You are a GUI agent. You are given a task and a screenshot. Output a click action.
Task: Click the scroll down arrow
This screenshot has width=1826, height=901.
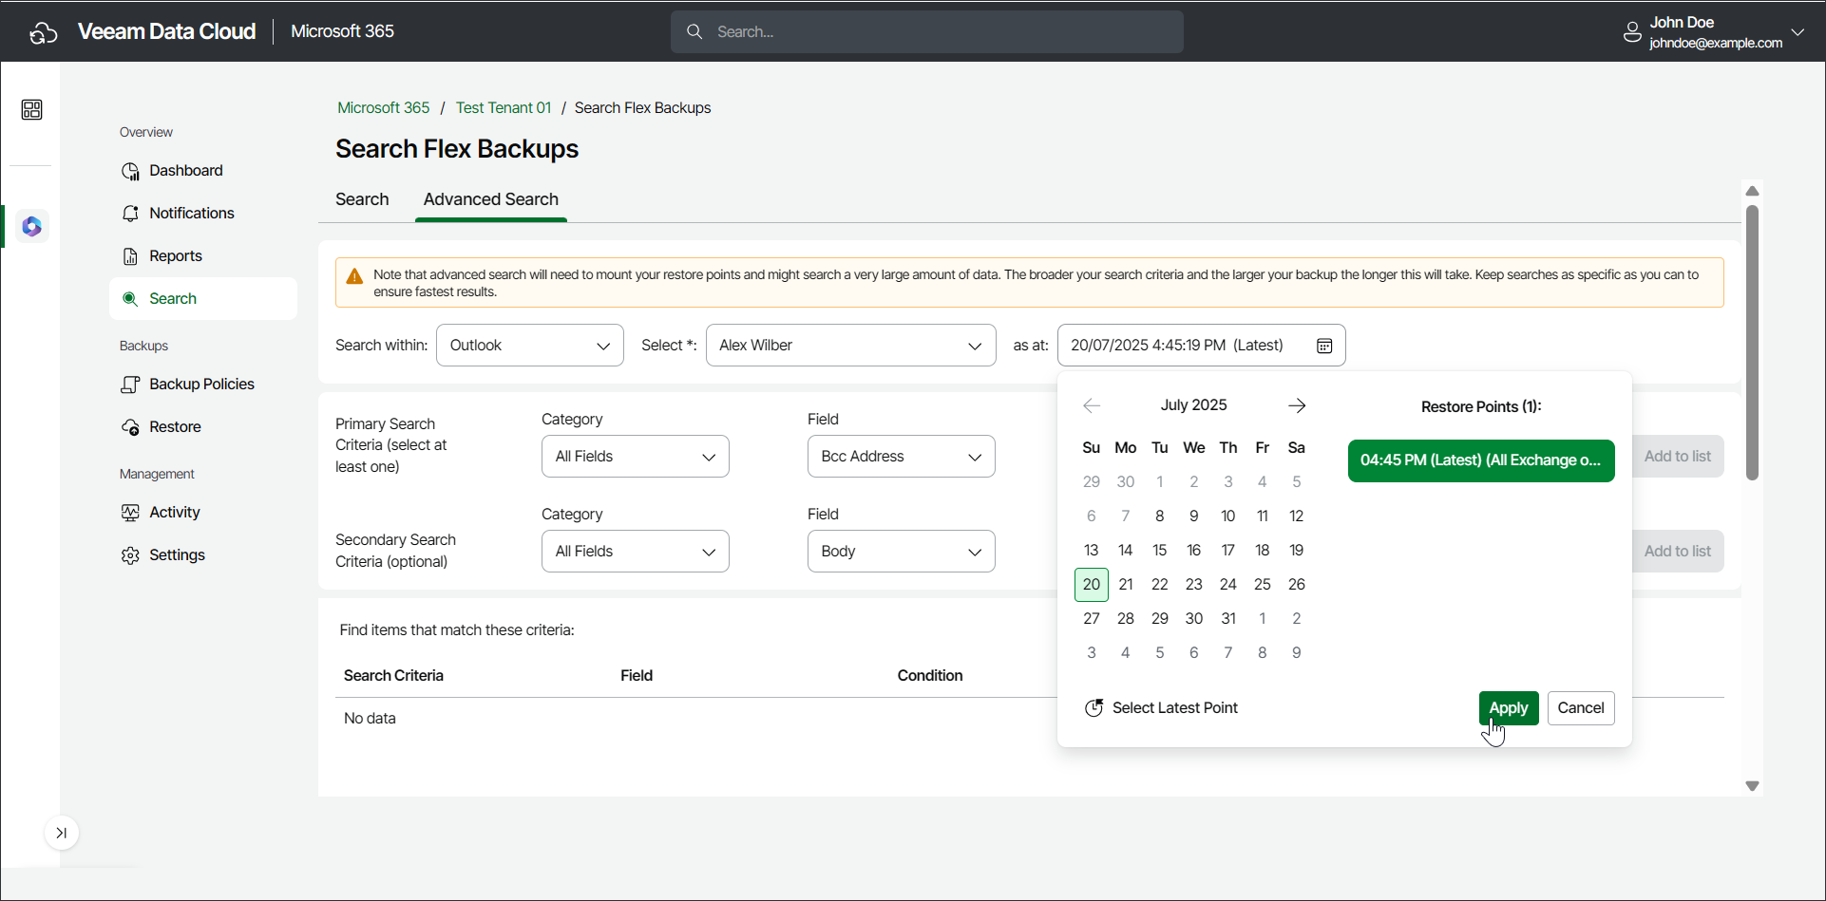click(x=1753, y=786)
